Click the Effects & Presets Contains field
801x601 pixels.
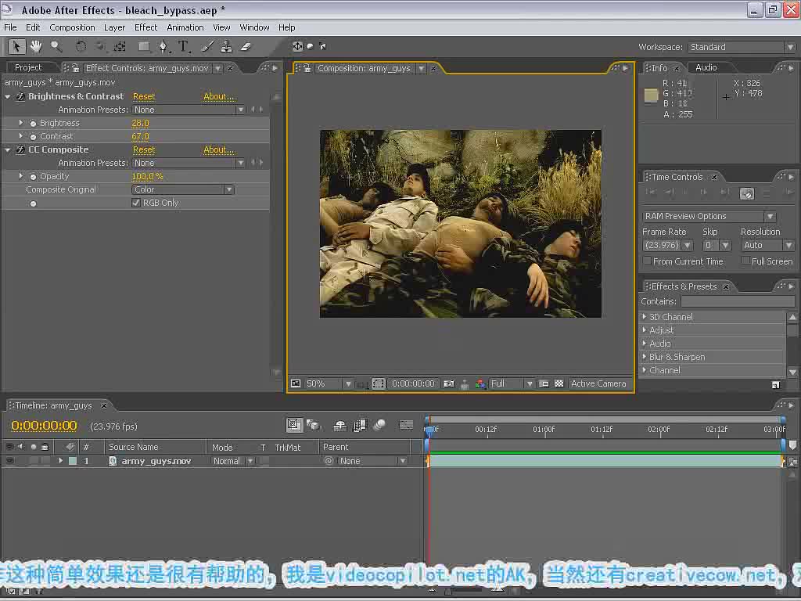click(738, 301)
